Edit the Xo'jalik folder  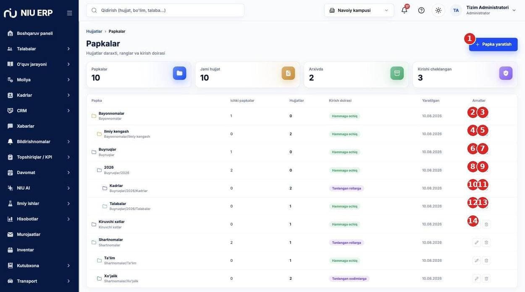(x=476, y=279)
